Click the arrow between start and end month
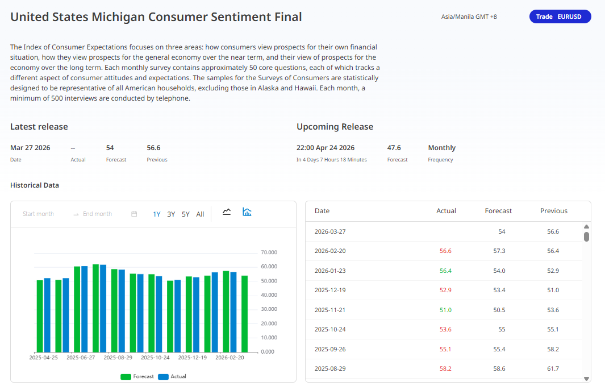 (x=76, y=214)
